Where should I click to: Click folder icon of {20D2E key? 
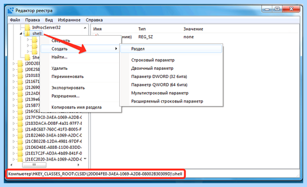[20, 63]
